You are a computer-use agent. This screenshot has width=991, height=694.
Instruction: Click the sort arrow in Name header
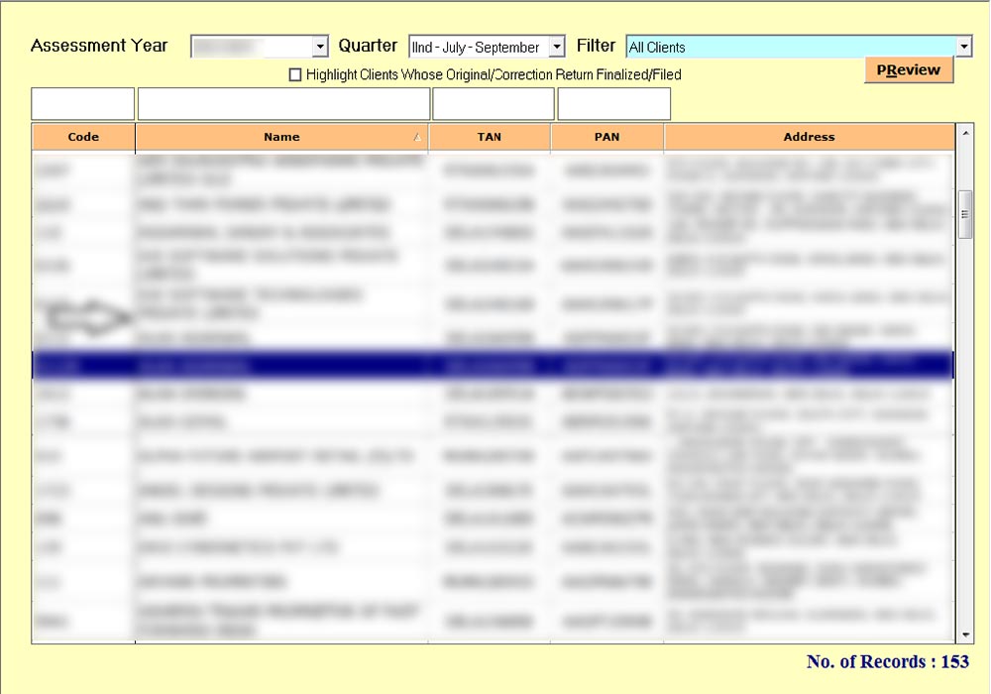[x=417, y=138]
